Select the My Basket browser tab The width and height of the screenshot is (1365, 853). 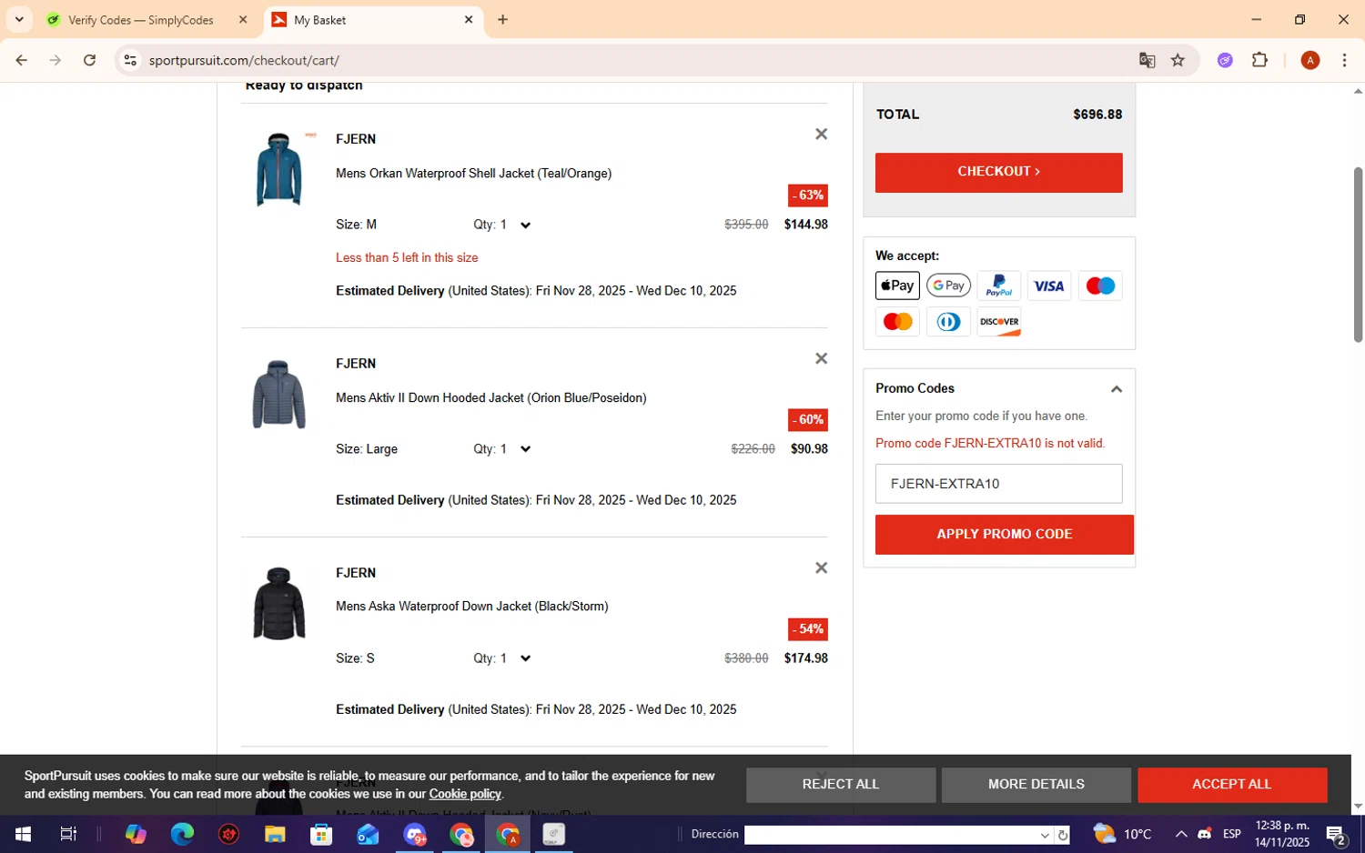(364, 20)
